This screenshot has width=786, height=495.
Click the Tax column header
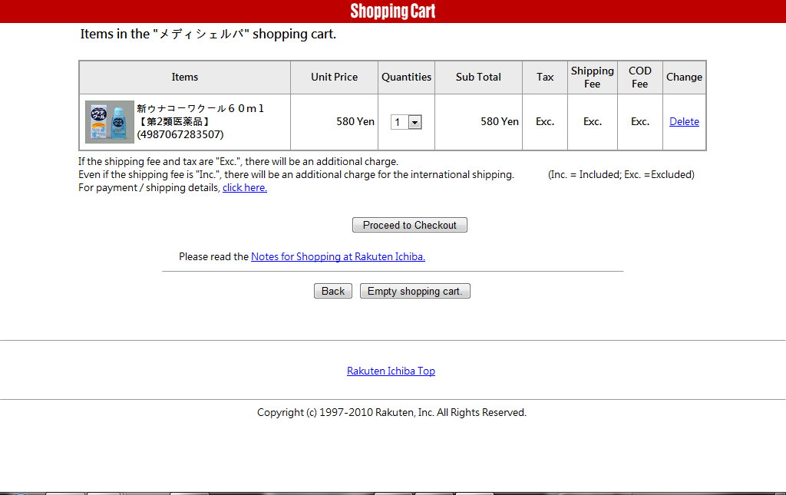coord(545,78)
